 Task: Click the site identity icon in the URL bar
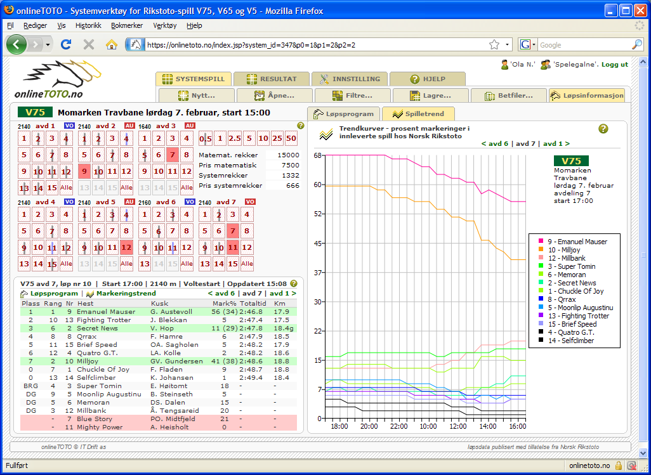135,45
